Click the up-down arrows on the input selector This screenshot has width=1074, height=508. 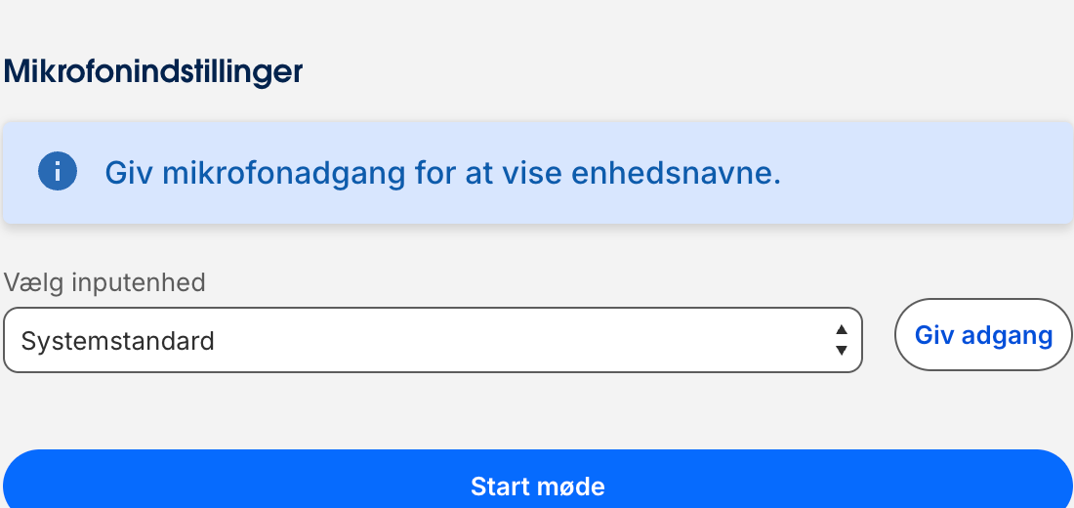pyautogui.click(x=841, y=341)
